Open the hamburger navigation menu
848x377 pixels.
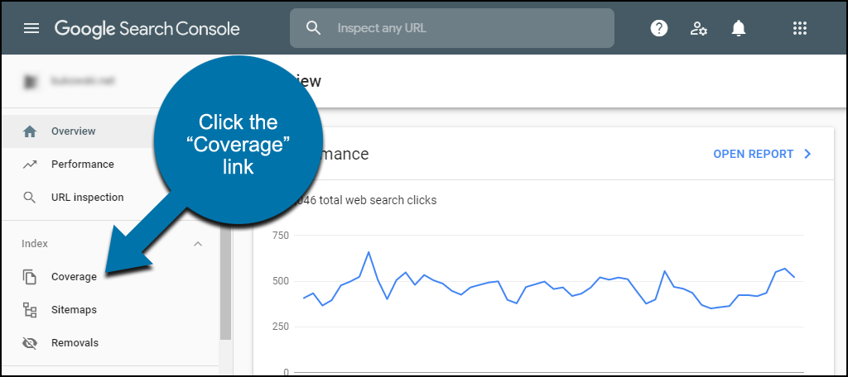(31, 28)
